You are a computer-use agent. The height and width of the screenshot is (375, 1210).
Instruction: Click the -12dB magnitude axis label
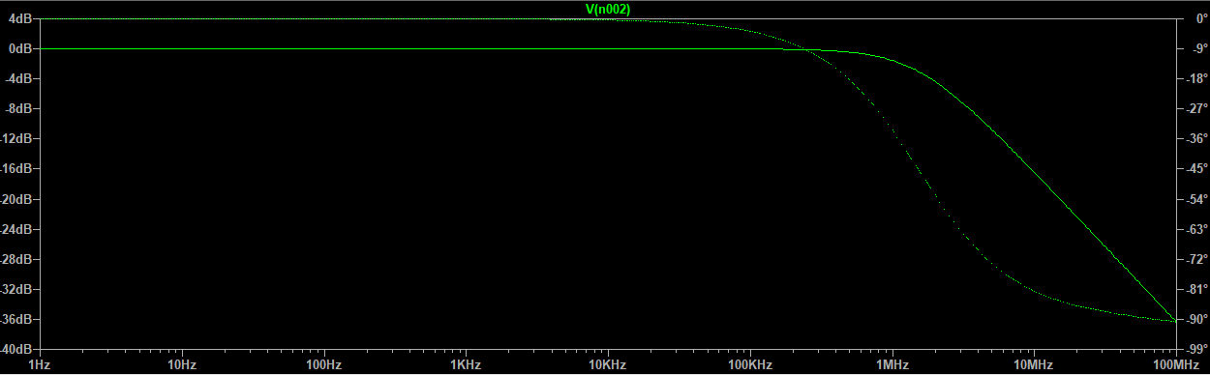pos(16,138)
